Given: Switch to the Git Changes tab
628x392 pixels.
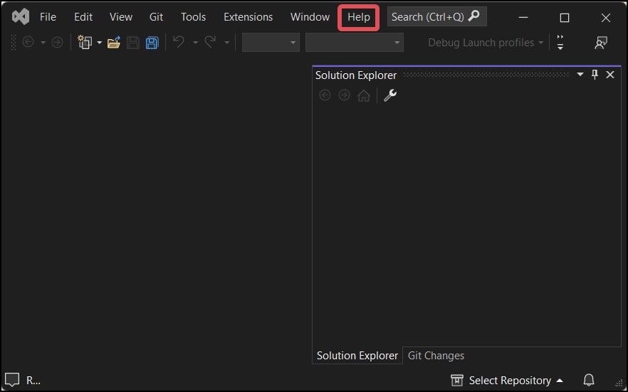Looking at the screenshot, I should point(436,356).
